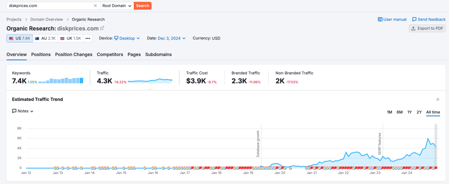449x184 pixels.
Task: Select the AU 2.1K database
Action: tap(45, 38)
